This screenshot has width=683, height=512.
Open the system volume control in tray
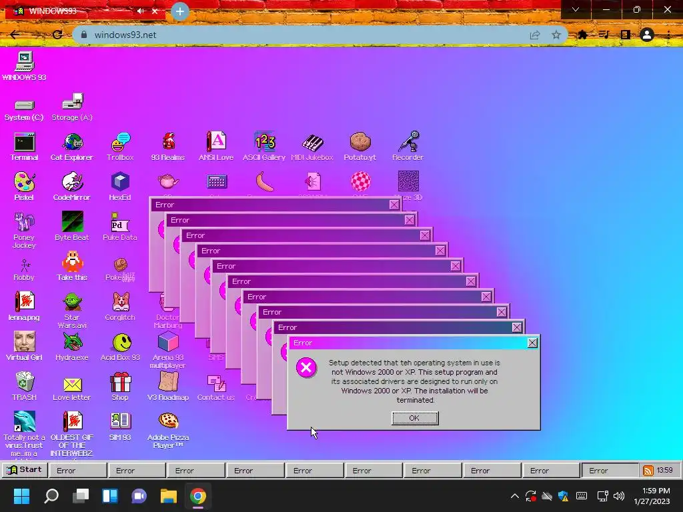[618, 496]
